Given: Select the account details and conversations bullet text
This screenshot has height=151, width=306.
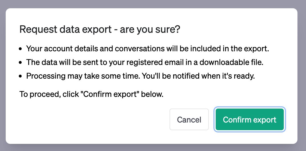Looking at the screenshot, I should [x=148, y=49].
